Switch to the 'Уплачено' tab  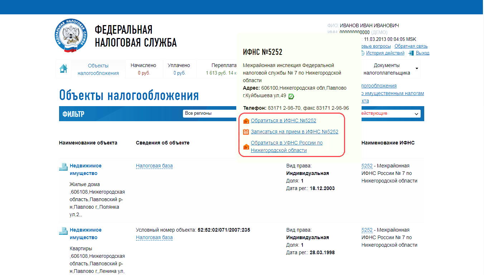point(179,69)
